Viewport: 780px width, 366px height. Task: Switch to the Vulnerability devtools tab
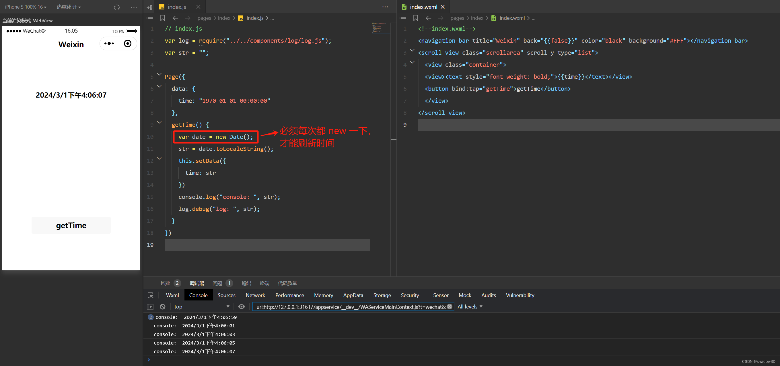pos(520,295)
